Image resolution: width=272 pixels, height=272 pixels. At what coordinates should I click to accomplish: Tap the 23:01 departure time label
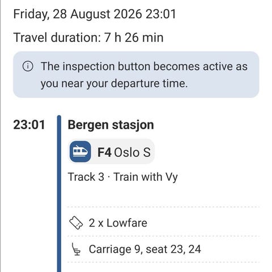[29, 125]
